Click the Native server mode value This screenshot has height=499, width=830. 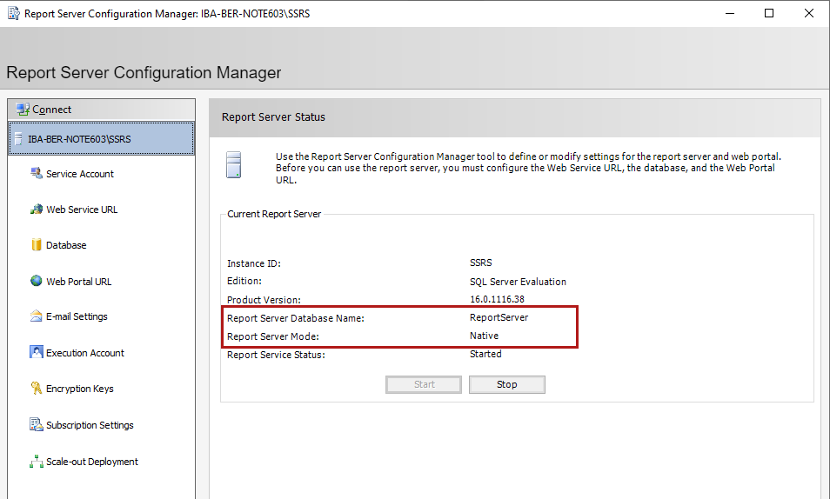[x=484, y=336]
